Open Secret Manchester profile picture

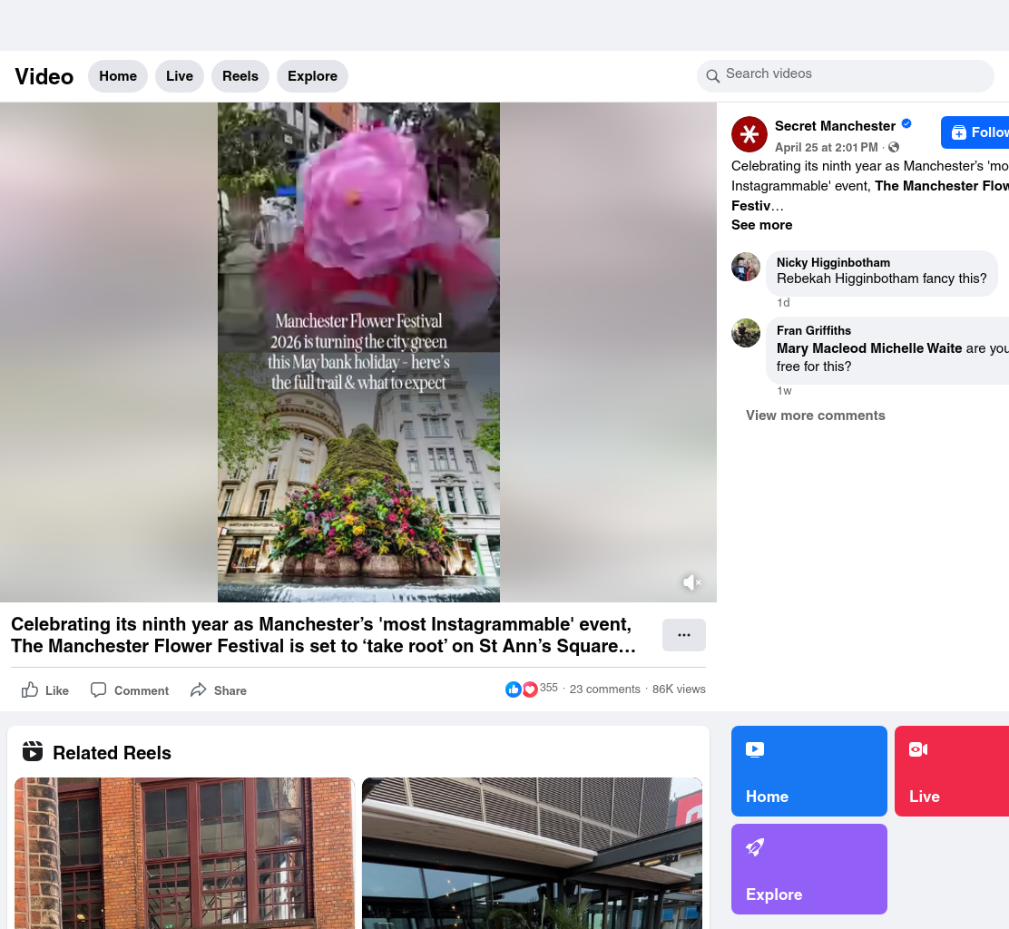click(x=749, y=134)
